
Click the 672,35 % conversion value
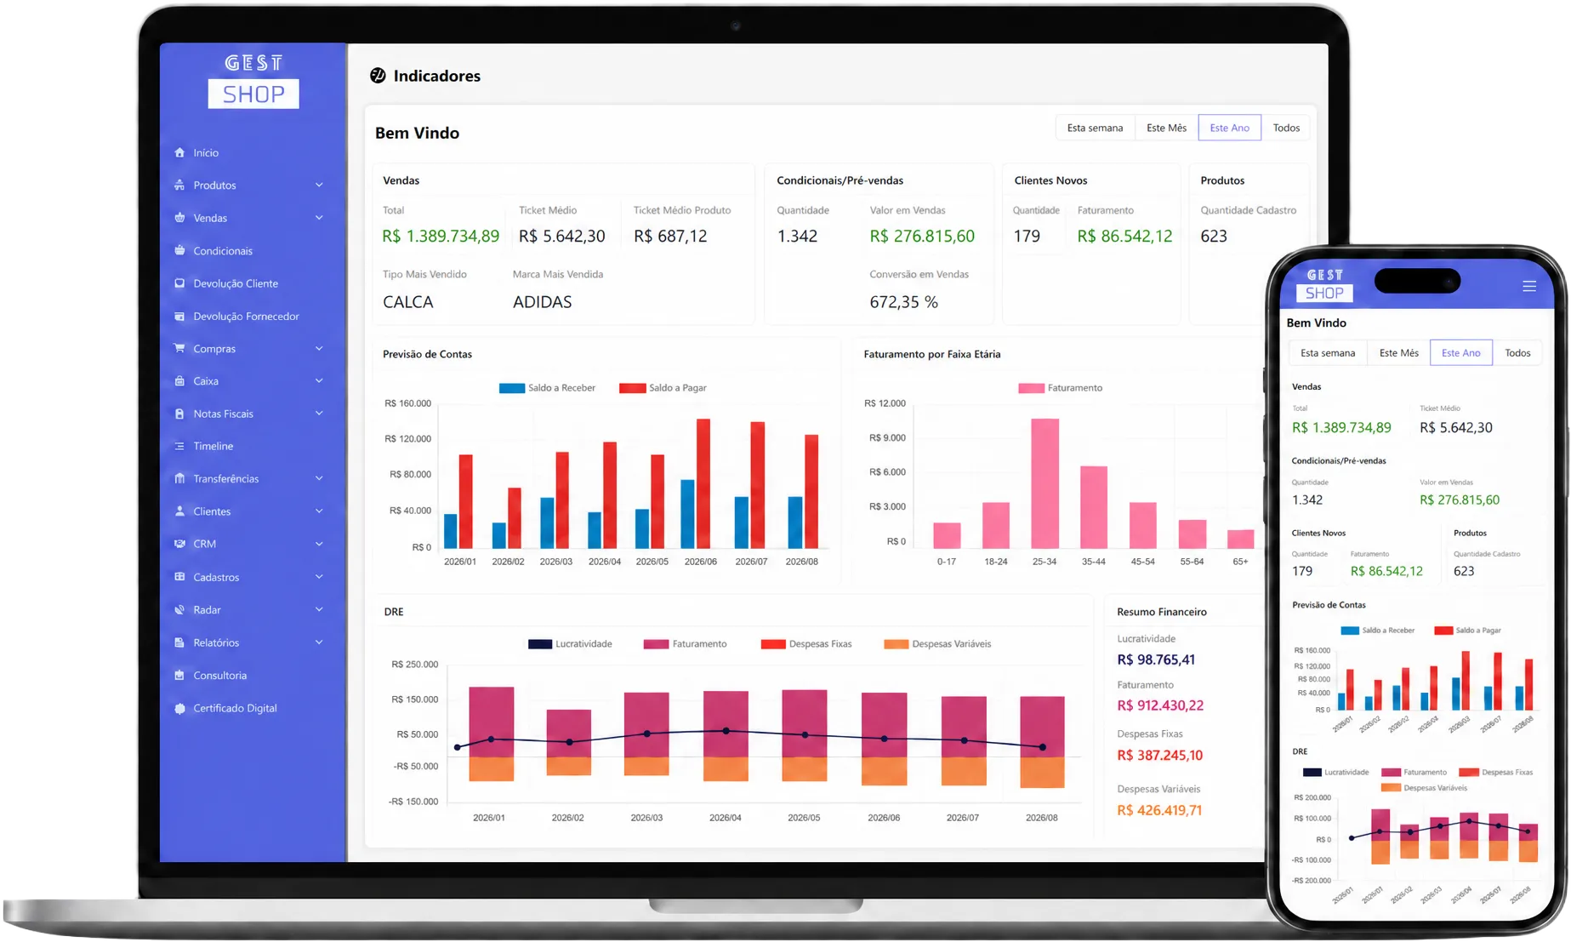[x=903, y=302]
